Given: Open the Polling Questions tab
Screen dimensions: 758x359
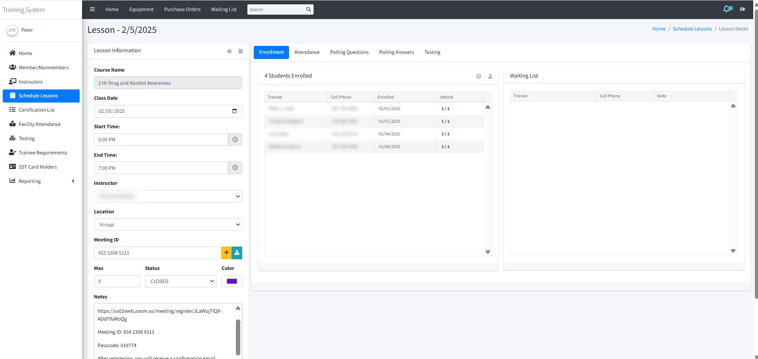Looking at the screenshot, I should point(349,52).
